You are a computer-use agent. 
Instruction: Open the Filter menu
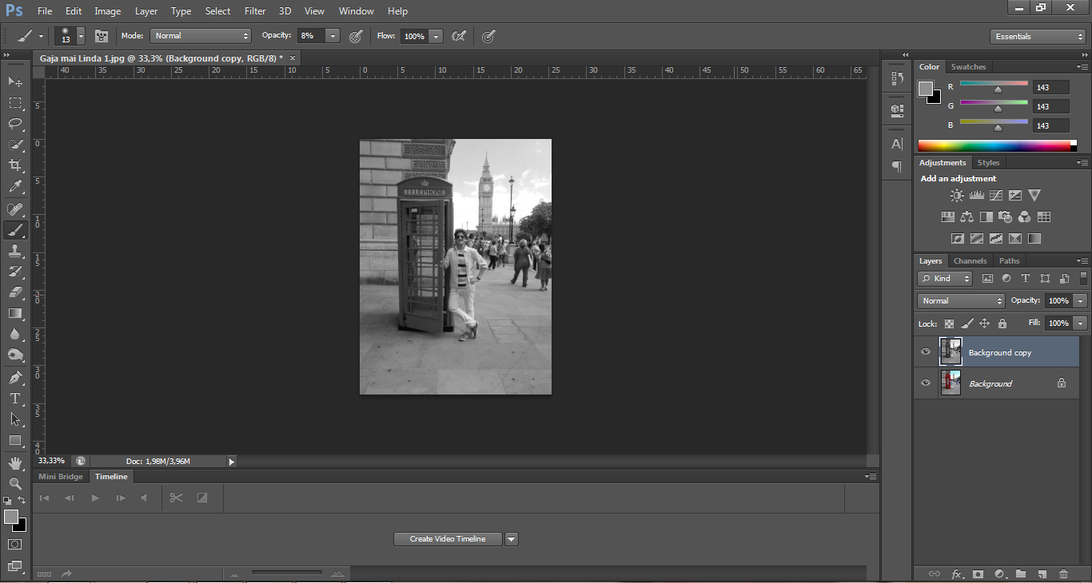(x=255, y=11)
